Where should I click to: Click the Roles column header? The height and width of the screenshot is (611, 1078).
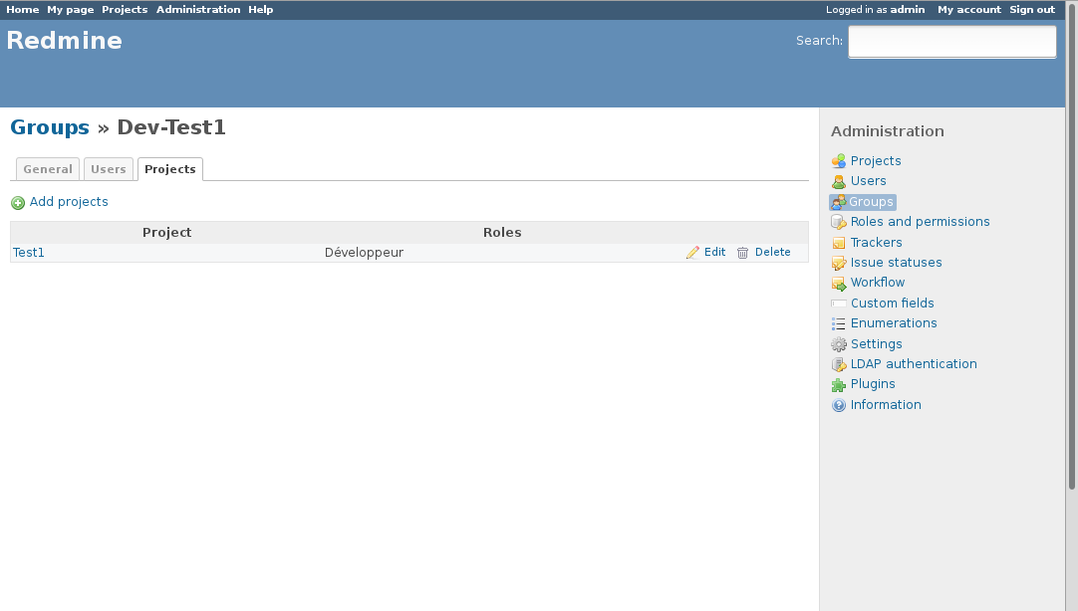(x=502, y=232)
